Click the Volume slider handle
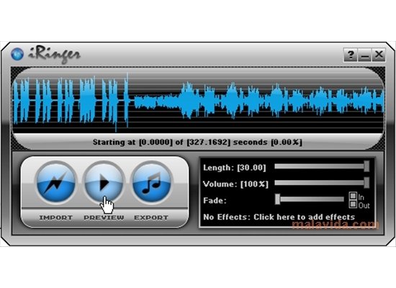The height and width of the screenshot is (288, 396). 366,183
